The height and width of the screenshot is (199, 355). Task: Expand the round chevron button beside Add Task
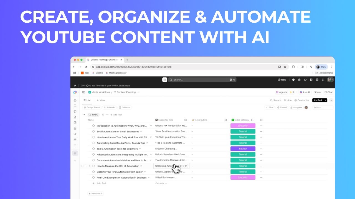[331, 100]
